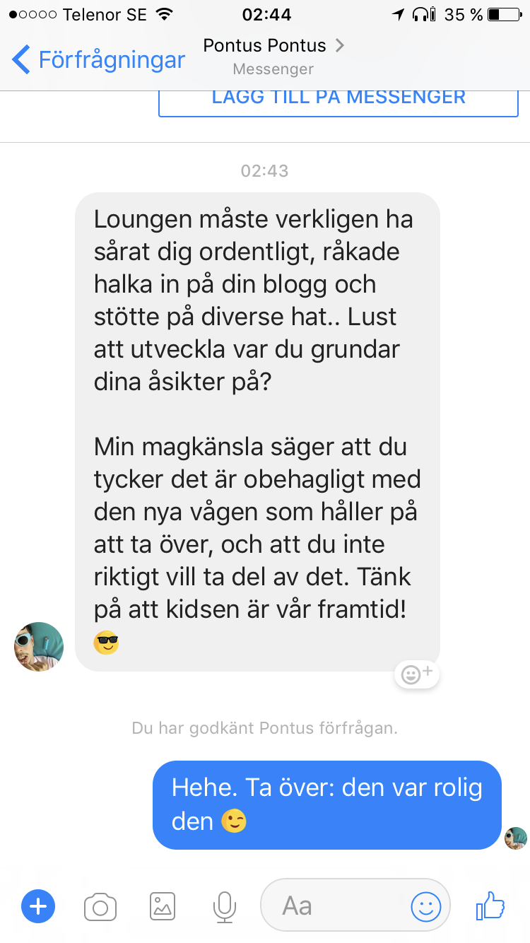Tap the LÄGG TILL PÅ MESSENGER button

pos(338,100)
